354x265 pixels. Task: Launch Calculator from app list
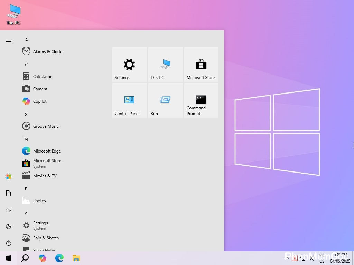click(x=42, y=77)
